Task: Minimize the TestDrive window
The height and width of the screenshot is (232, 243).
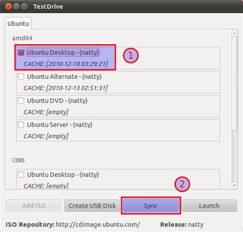Action: pyautogui.click(x=16, y=7)
